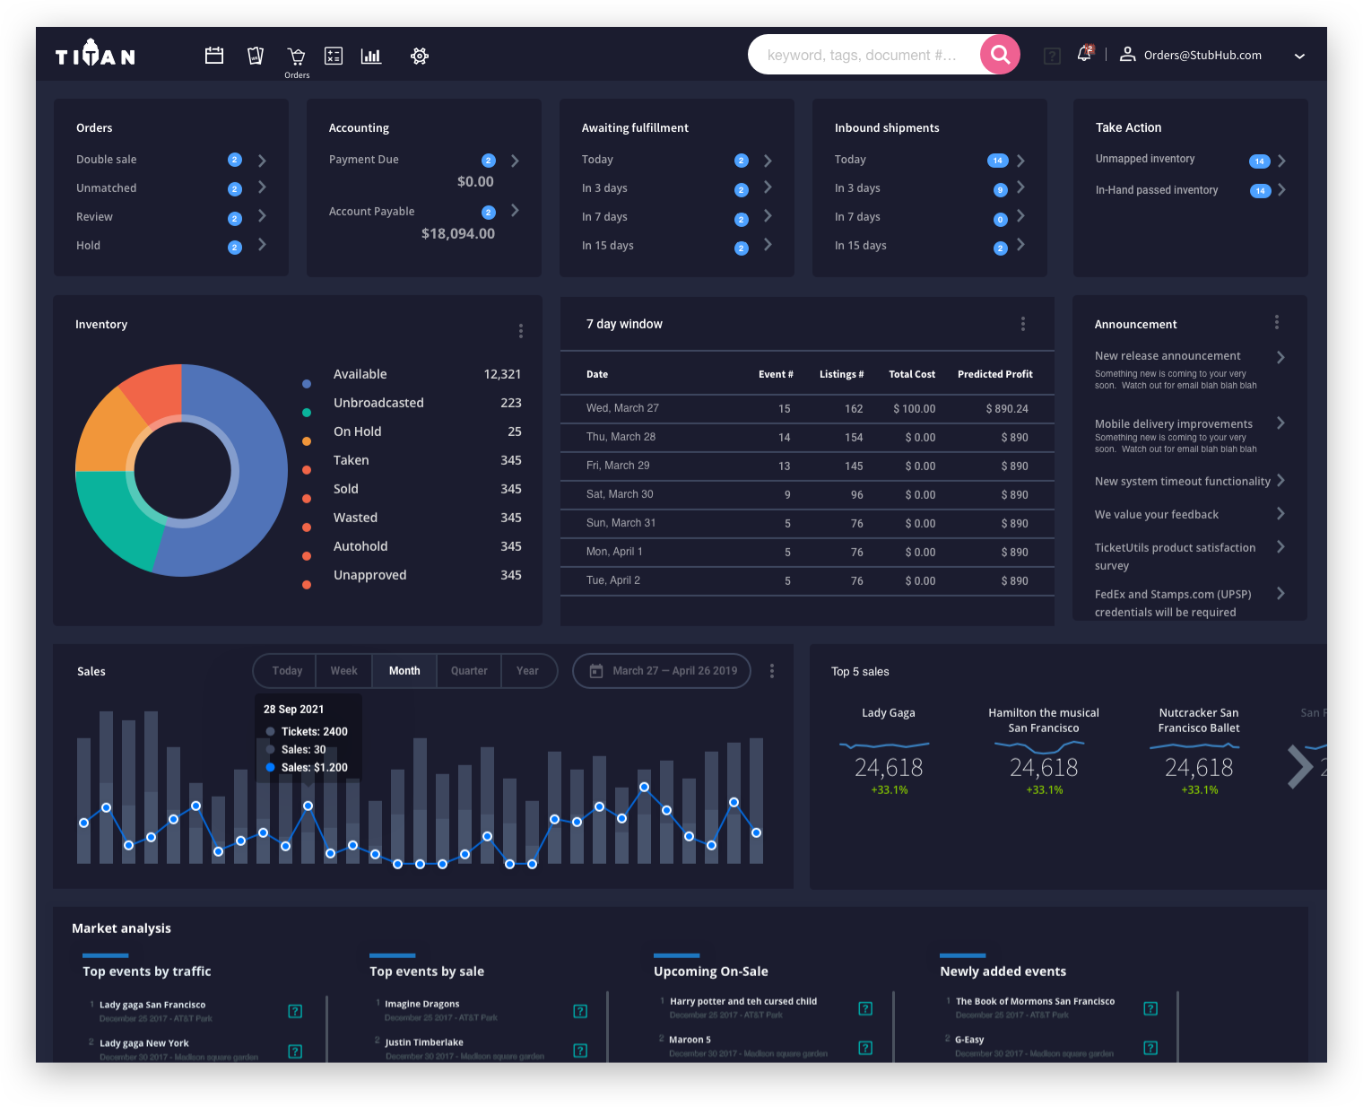Open the Sales chart three-dot menu
This screenshot has height=1107, width=1363.
pyautogui.click(x=772, y=671)
